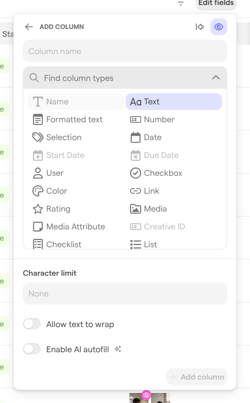Open the filter lines icon
This screenshot has height=403, width=250.
pos(181,3)
